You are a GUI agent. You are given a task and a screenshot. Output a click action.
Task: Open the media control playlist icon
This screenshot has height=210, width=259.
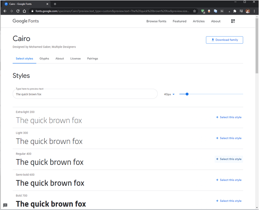click(x=241, y=11)
